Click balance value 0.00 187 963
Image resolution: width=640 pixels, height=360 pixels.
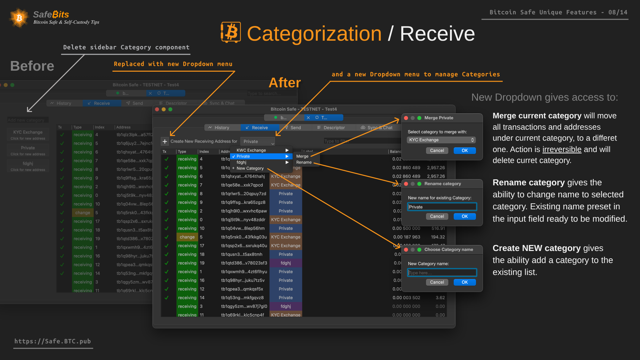tap(407, 237)
